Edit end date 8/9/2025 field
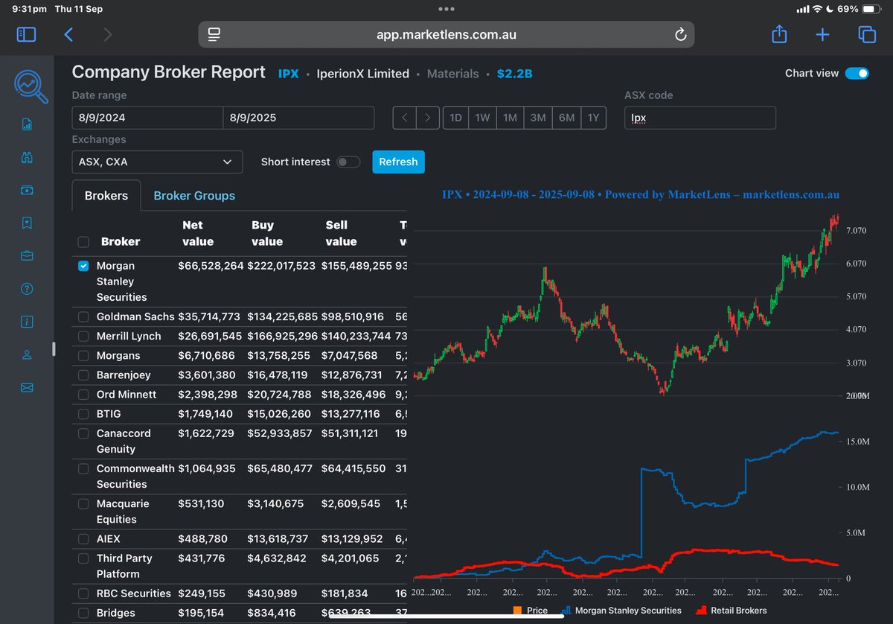893x624 pixels. pyautogui.click(x=298, y=118)
